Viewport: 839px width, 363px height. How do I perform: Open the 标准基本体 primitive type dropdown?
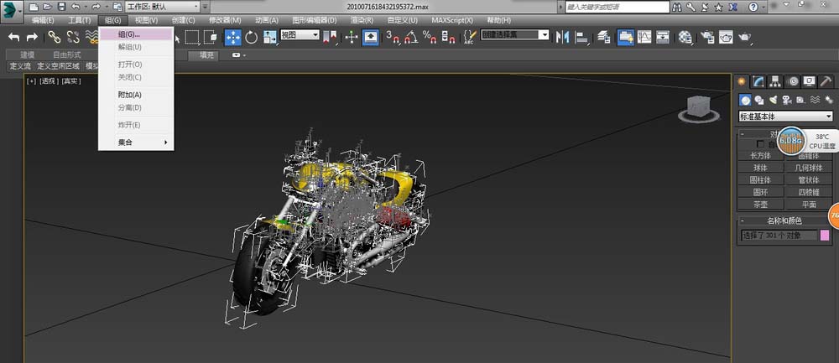click(x=784, y=117)
